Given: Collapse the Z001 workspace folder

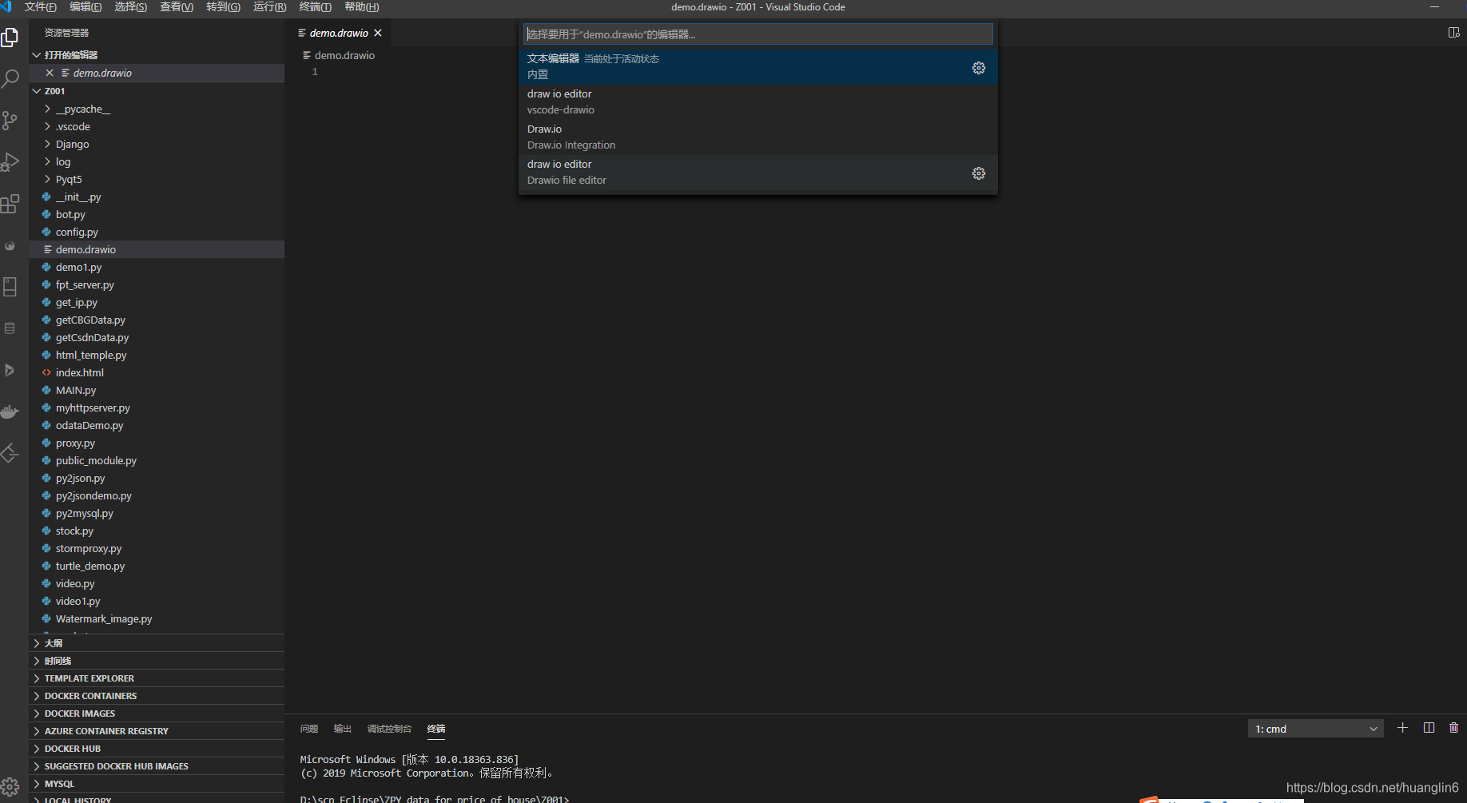Looking at the screenshot, I should (157, 91).
